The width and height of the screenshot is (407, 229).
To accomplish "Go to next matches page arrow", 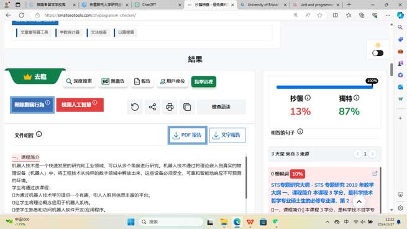I will pyautogui.click(x=372, y=154).
